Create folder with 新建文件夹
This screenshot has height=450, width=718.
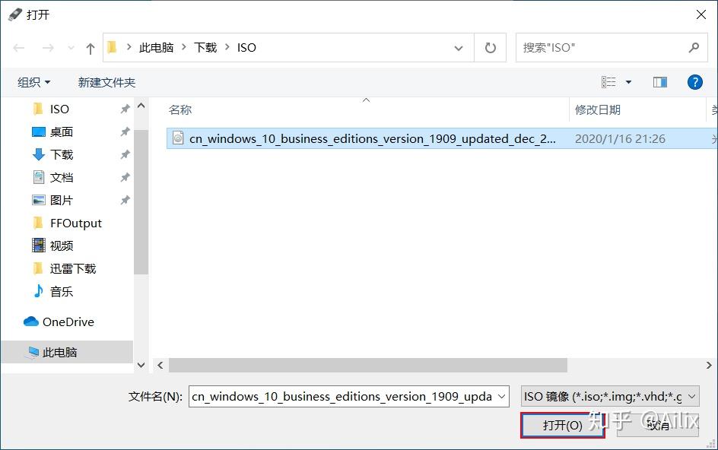pyautogui.click(x=106, y=82)
